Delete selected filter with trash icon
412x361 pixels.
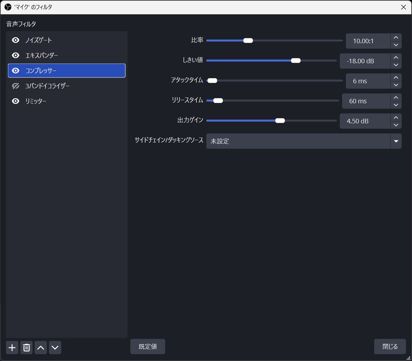coord(26,348)
